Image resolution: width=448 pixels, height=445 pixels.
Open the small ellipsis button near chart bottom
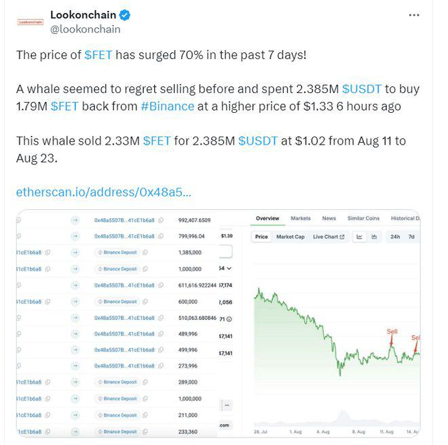point(227,405)
